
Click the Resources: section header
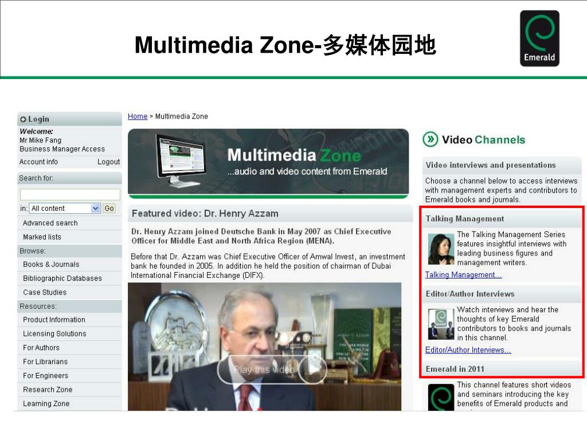click(x=69, y=306)
